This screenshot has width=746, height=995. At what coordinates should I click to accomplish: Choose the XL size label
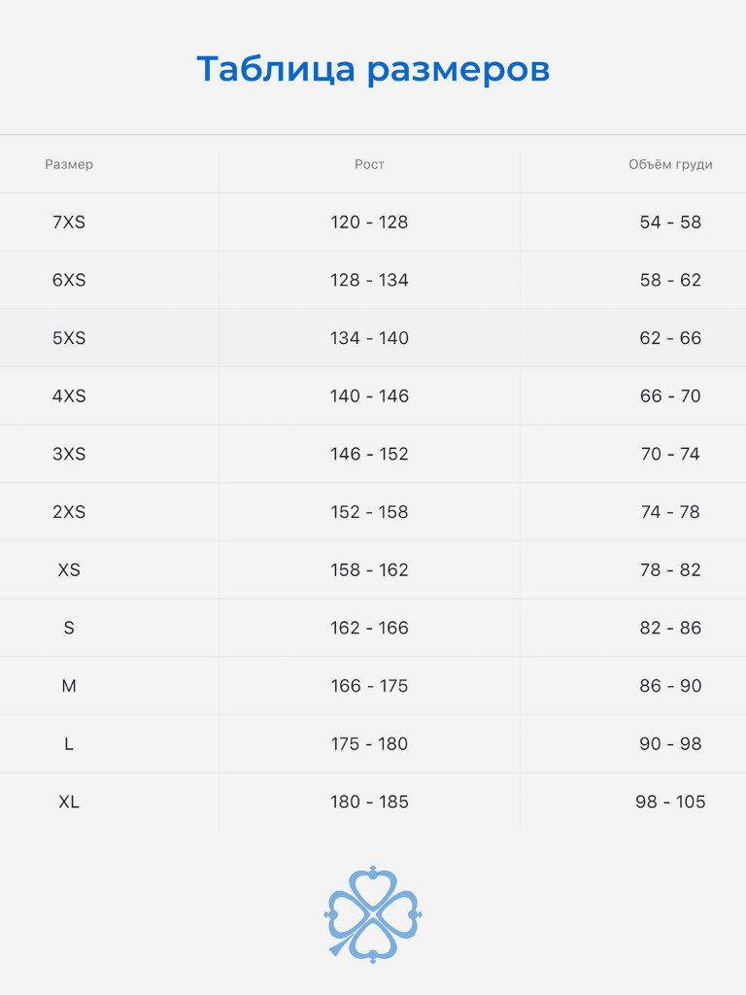tap(69, 802)
